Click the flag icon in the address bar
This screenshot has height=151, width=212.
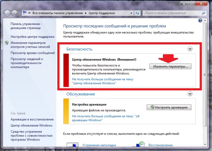point(25,13)
